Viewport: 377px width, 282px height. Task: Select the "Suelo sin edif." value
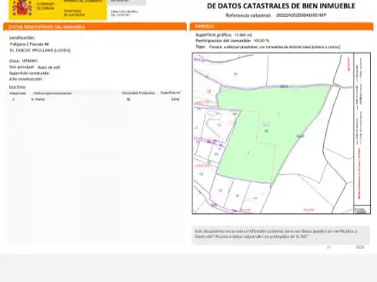[x=49, y=68]
